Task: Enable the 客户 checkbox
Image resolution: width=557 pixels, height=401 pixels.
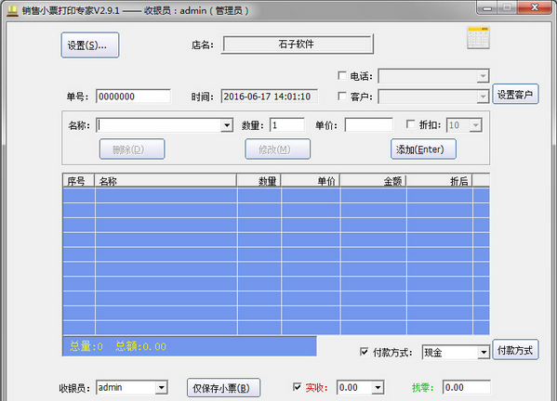Action: pyautogui.click(x=342, y=97)
